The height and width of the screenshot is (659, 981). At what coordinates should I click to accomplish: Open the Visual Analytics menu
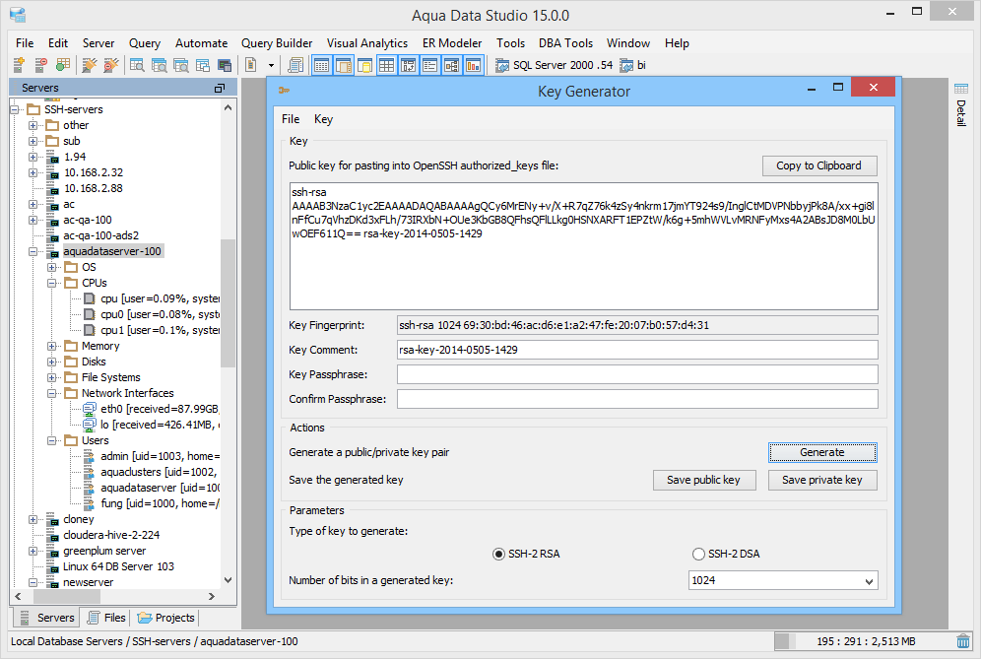point(367,43)
